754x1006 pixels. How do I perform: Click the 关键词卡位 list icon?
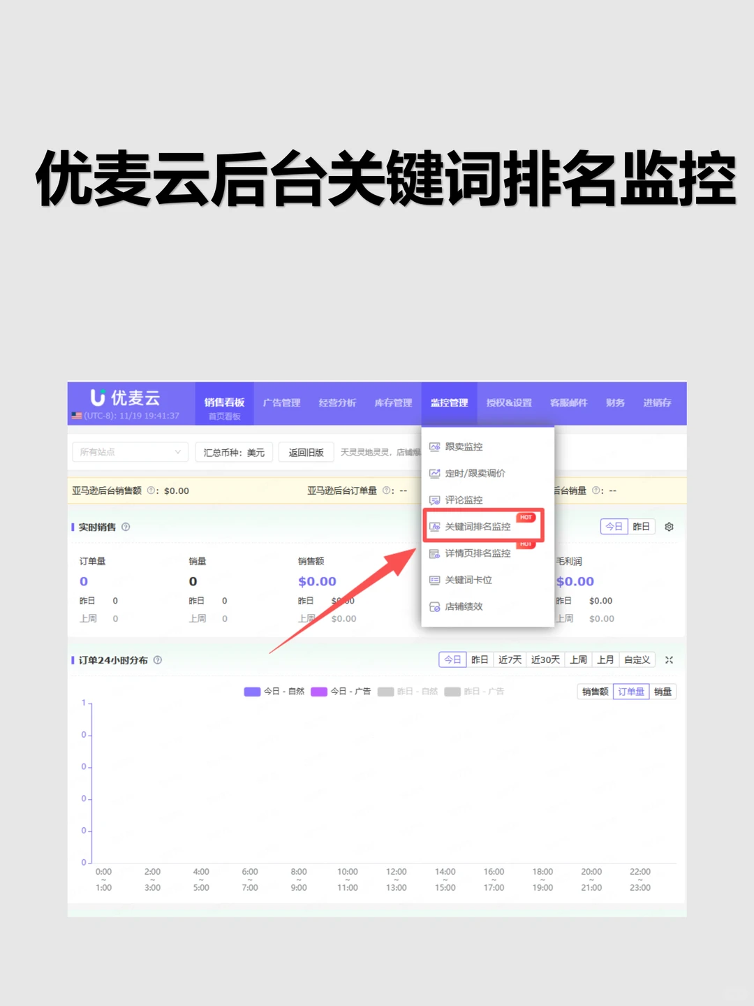tap(434, 580)
